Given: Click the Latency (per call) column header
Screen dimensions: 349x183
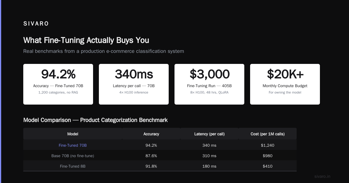Looking at the screenshot, I should [x=209, y=134].
